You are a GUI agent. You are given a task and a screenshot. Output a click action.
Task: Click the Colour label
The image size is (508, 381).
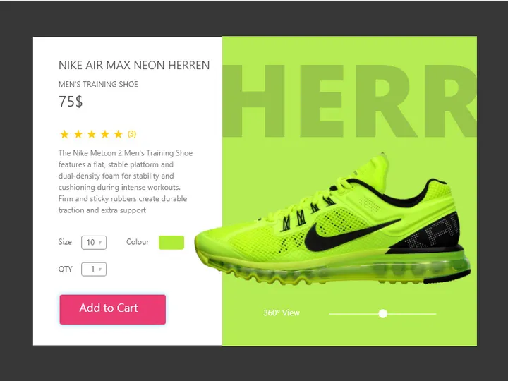(x=138, y=242)
